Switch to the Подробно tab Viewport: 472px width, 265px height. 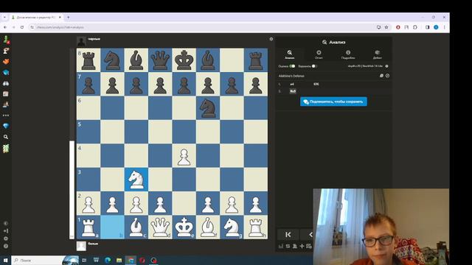pyautogui.click(x=348, y=54)
